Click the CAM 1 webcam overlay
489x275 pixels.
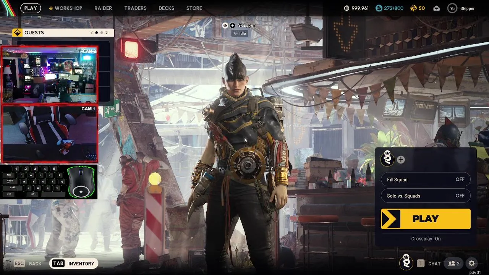[50, 133]
